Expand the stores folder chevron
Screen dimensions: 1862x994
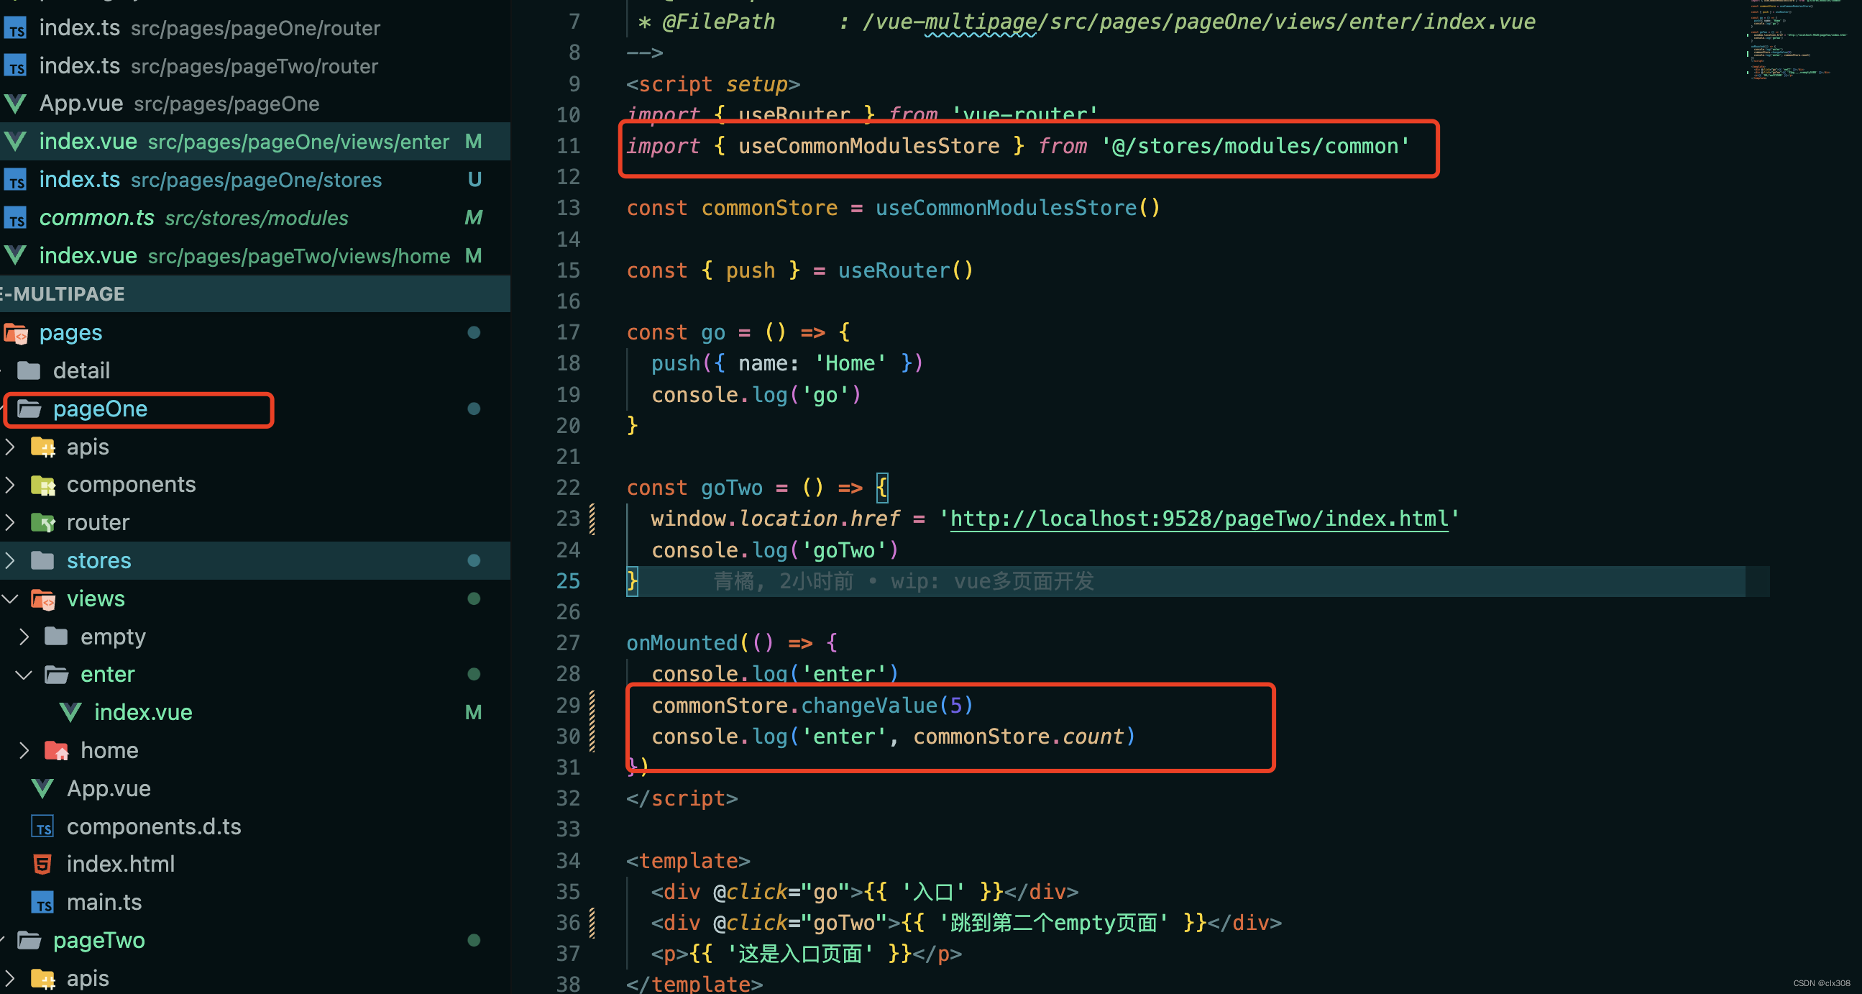(10, 560)
